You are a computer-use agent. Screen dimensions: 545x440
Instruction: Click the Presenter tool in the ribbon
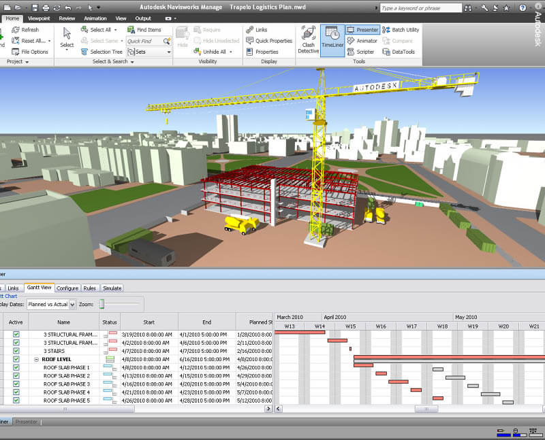click(362, 30)
